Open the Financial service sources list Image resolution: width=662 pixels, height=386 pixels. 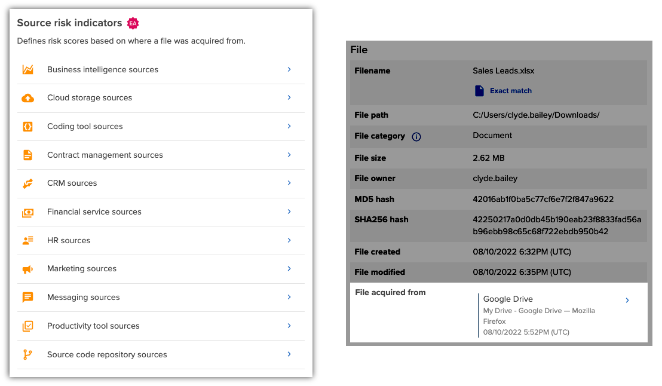289,212
